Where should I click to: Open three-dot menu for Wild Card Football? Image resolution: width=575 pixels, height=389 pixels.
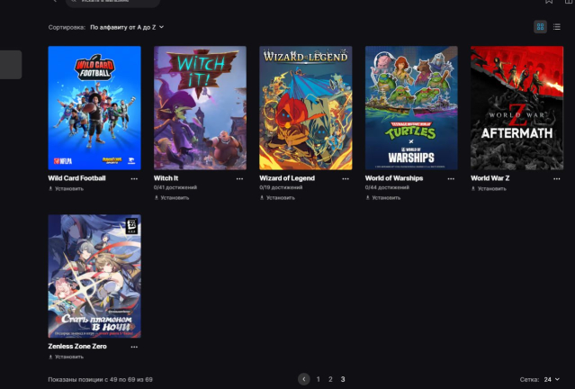tap(134, 179)
